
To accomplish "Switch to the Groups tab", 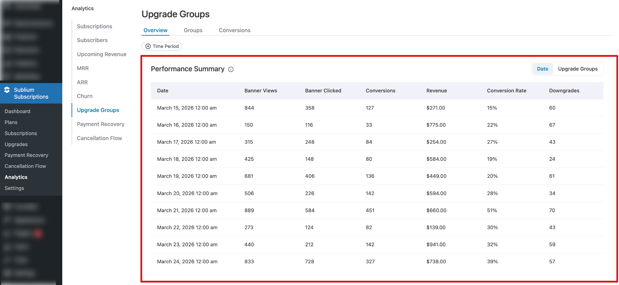I will (193, 30).
